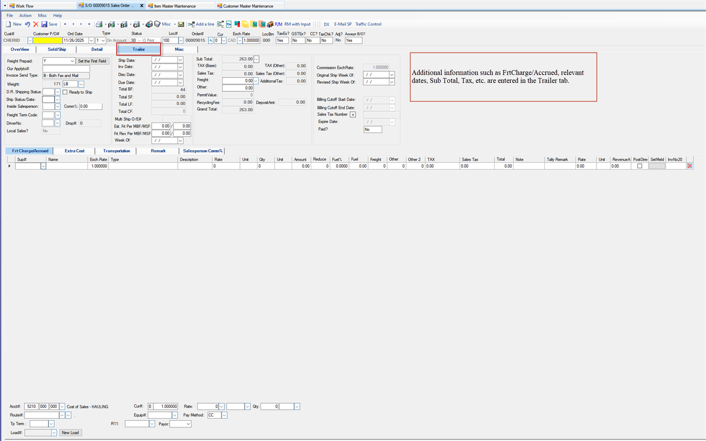
Task: Open the envelope email icon on the toolbar
Action: point(181,24)
